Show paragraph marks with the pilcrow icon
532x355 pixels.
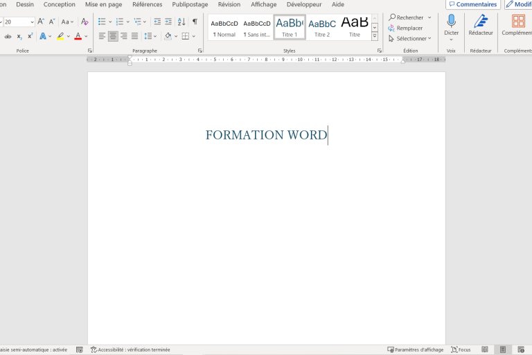tap(195, 21)
